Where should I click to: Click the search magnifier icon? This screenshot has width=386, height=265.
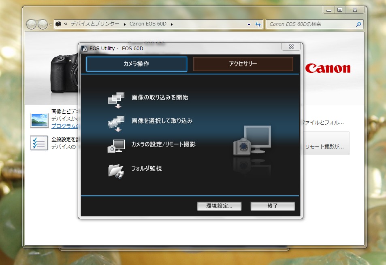click(x=358, y=24)
